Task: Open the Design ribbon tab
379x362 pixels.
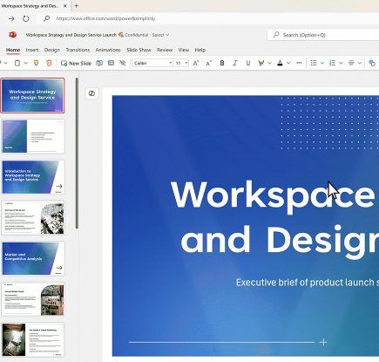Action: (52, 50)
